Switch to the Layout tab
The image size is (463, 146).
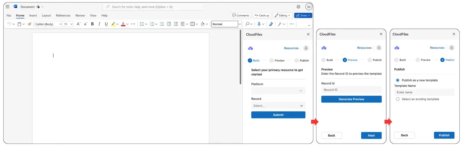pos(46,16)
